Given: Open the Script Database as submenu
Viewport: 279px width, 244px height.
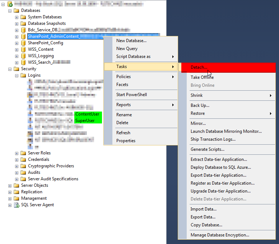Looking at the screenshot, I should pos(141,57).
